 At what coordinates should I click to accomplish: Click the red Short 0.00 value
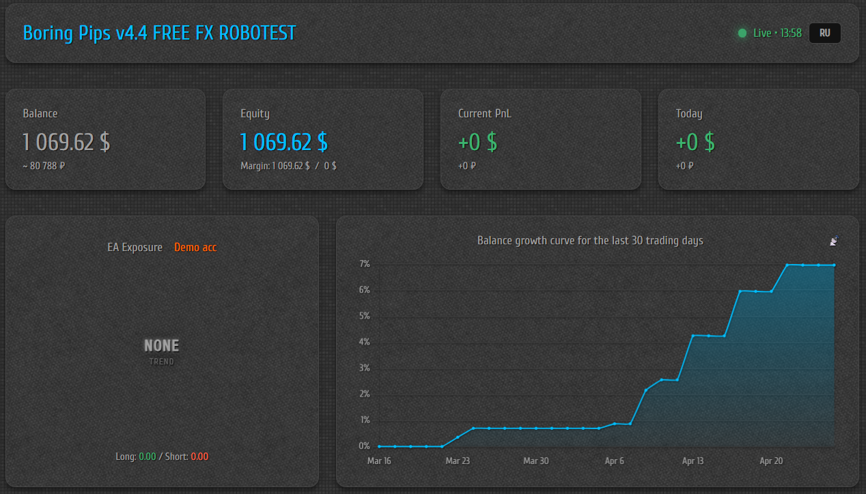point(199,456)
